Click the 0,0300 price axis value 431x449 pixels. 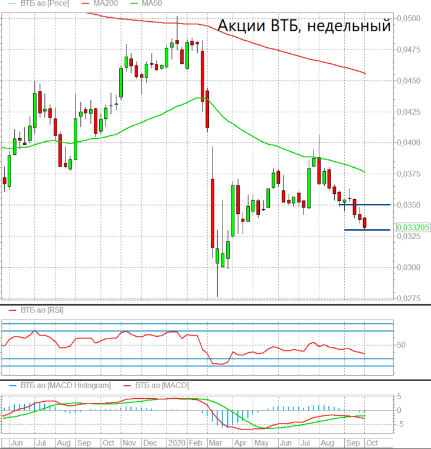pyautogui.click(x=409, y=267)
